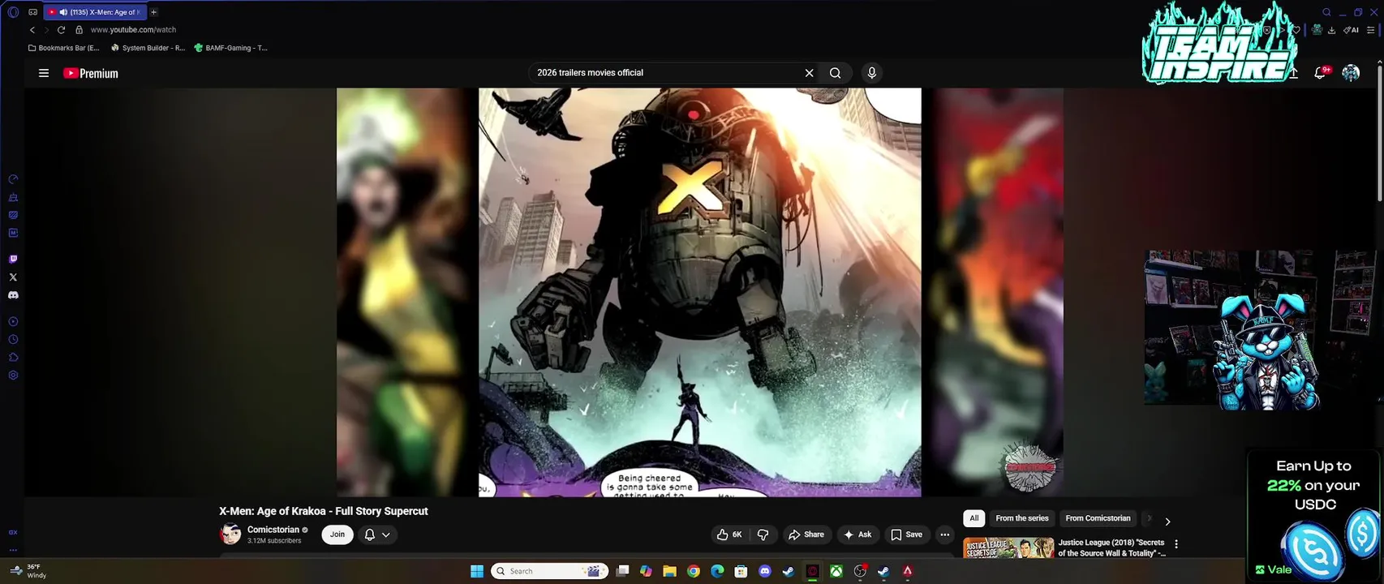1384x584 pixels.
Task: Reload the page with the refresh icon
Action: (61, 30)
